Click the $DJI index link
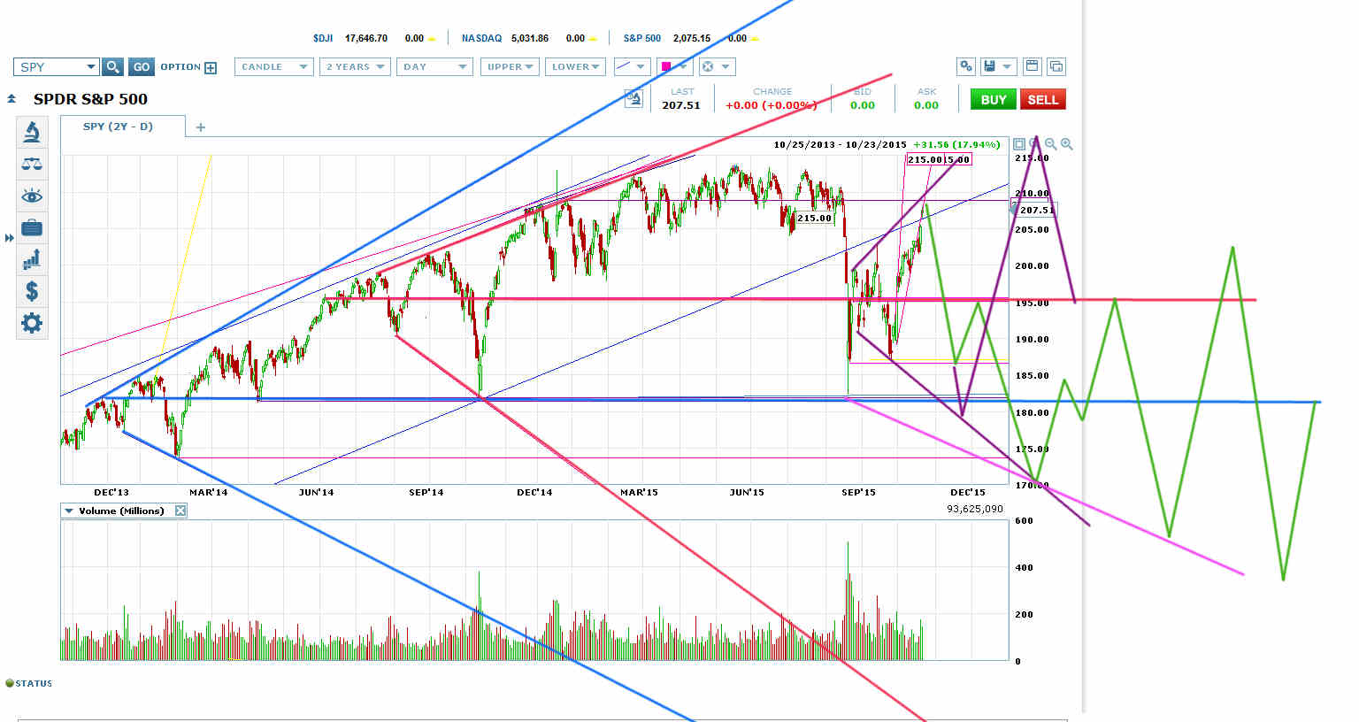This screenshot has width=1359, height=722. 323,38
